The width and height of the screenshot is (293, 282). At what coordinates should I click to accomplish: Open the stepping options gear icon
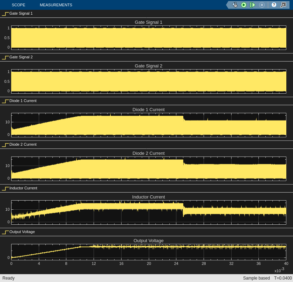tap(235, 5)
